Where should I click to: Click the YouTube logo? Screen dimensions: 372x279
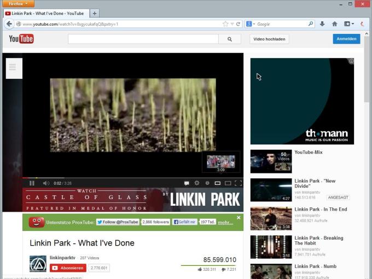tap(21, 39)
